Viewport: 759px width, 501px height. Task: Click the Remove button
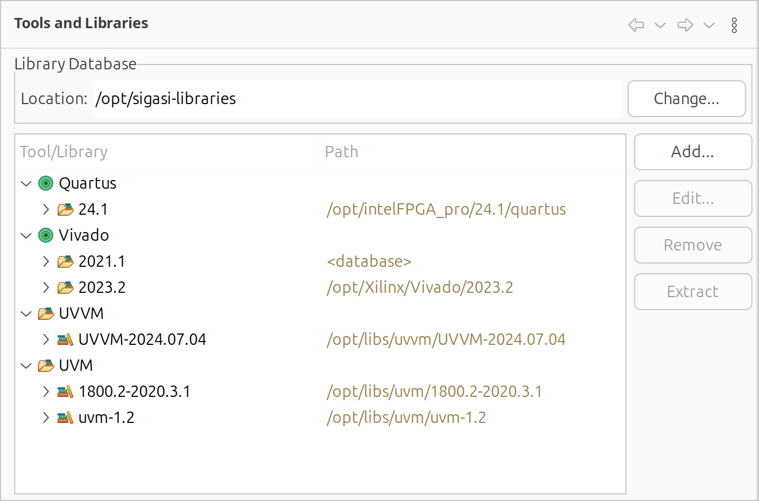point(693,245)
